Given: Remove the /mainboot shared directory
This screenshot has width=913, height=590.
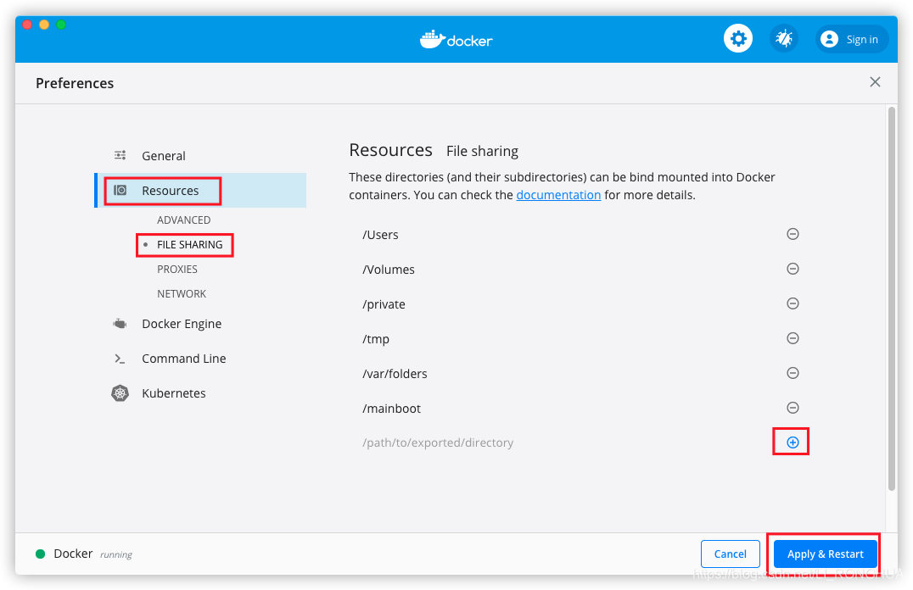Looking at the screenshot, I should [793, 408].
